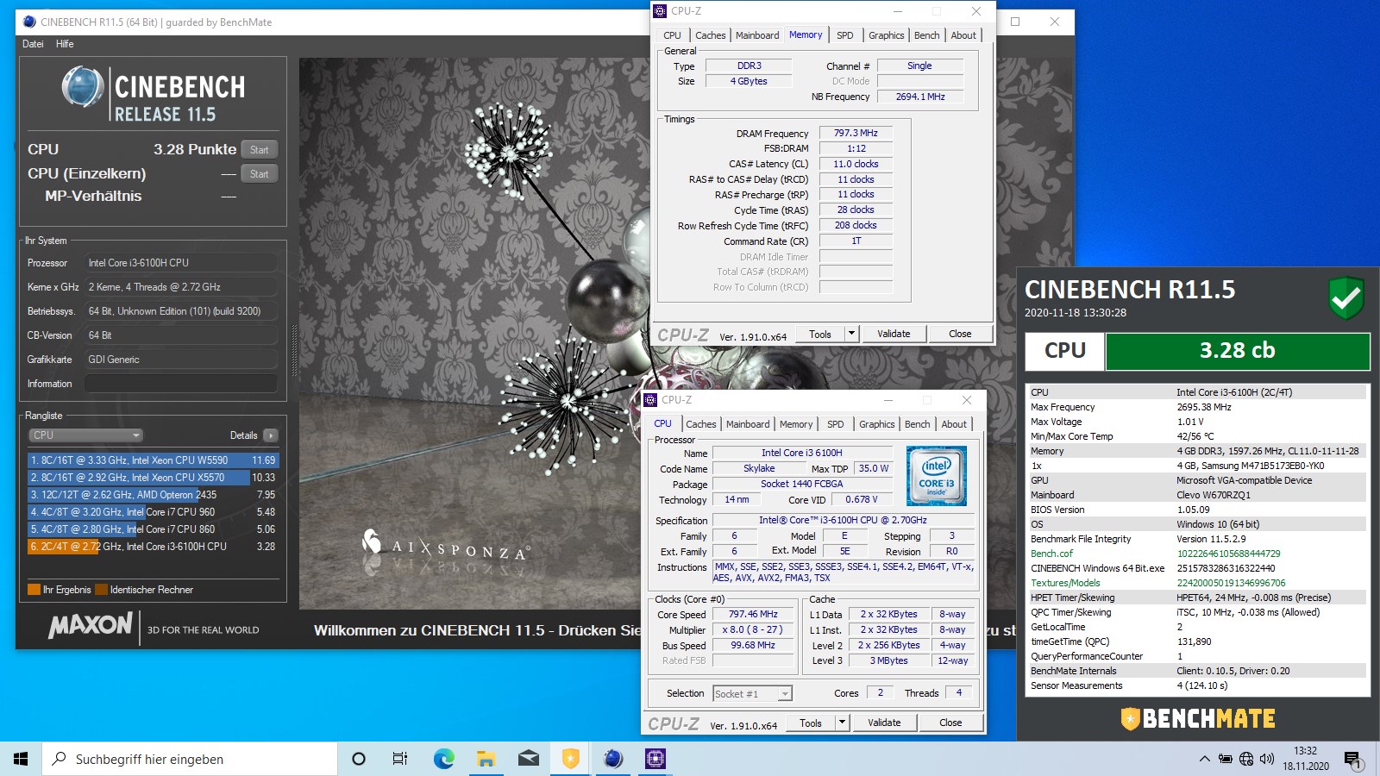1380x776 pixels.
Task: Select ranking row AMD Opteron 2435
Action: [153, 495]
